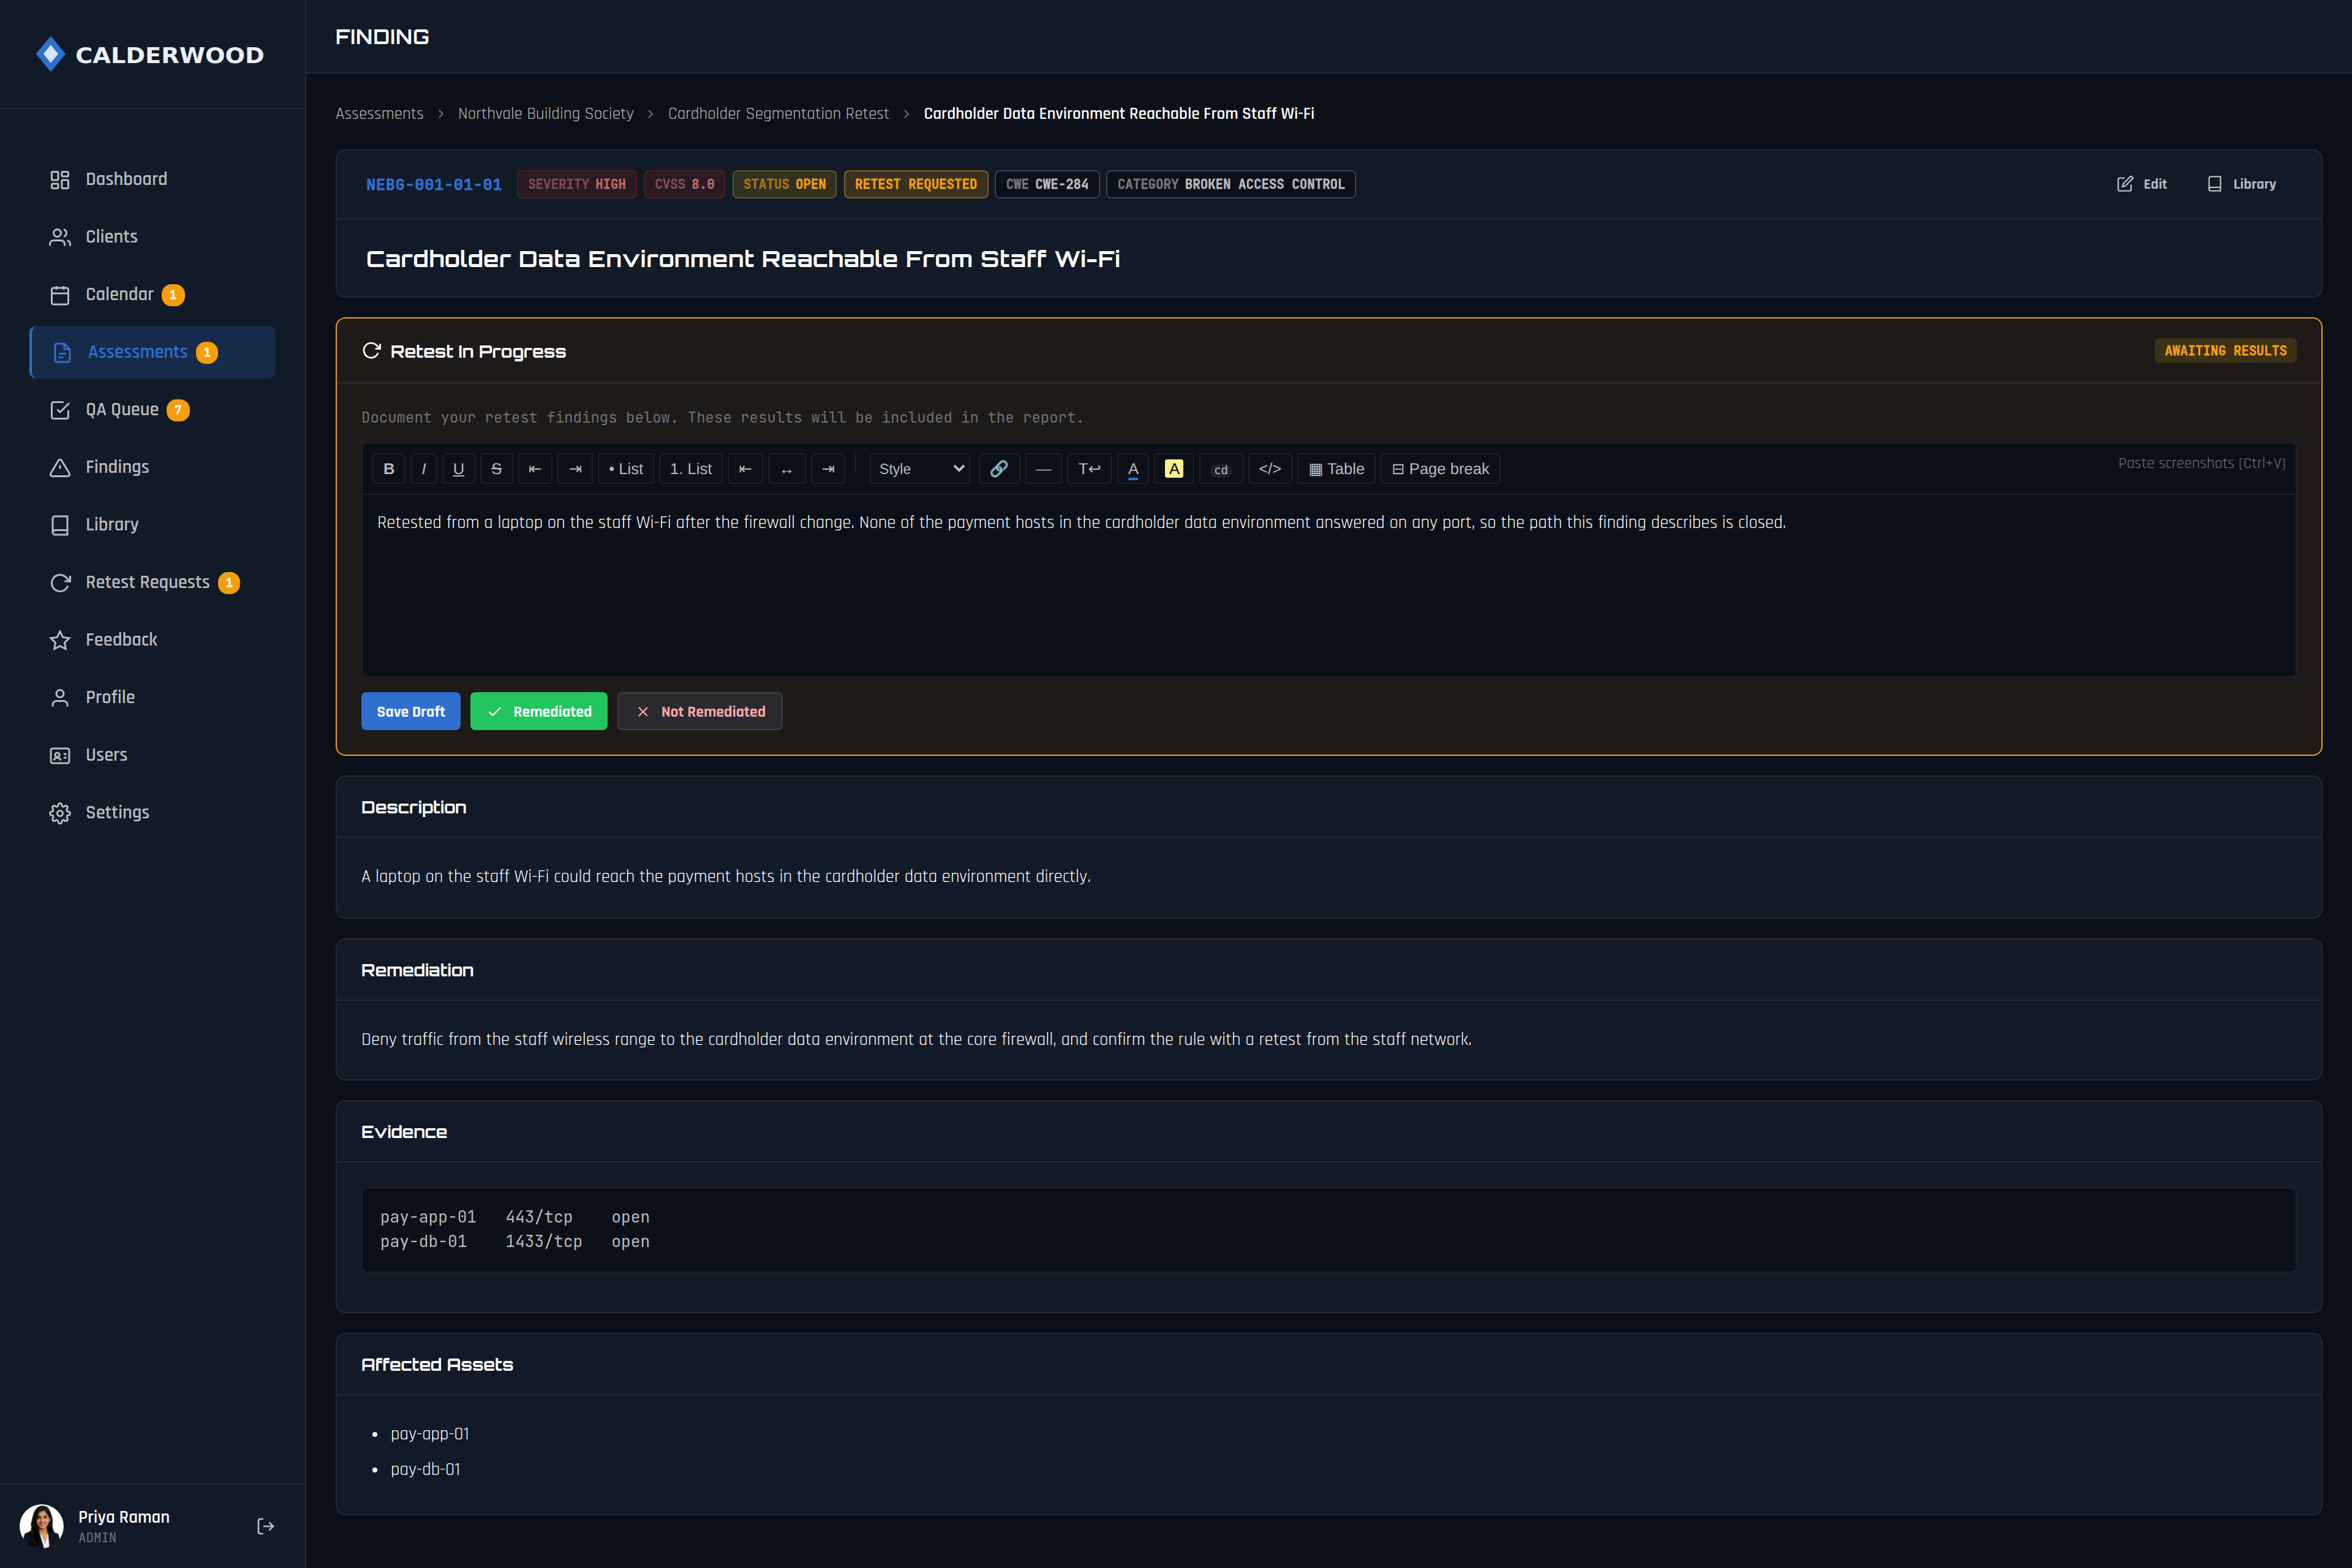Clear formatting with the T-arrow button
2352x1568 pixels.
(x=1089, y=469)
